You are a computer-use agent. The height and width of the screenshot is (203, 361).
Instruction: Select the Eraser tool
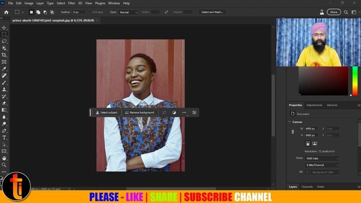coord(4,103)
